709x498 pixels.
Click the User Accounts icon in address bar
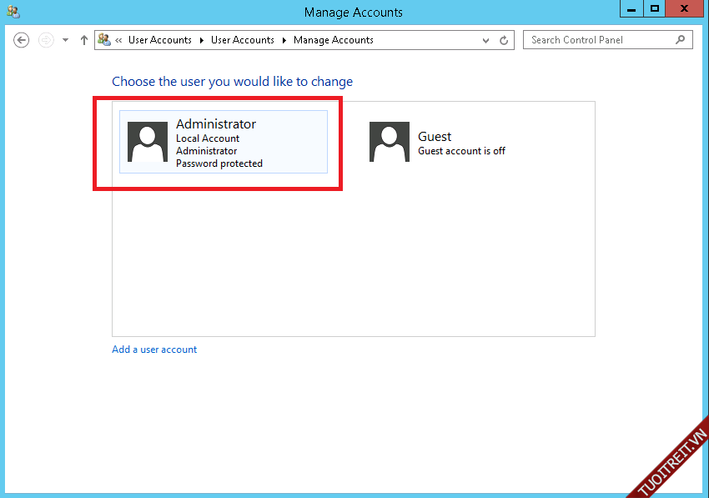coord(104,39)
